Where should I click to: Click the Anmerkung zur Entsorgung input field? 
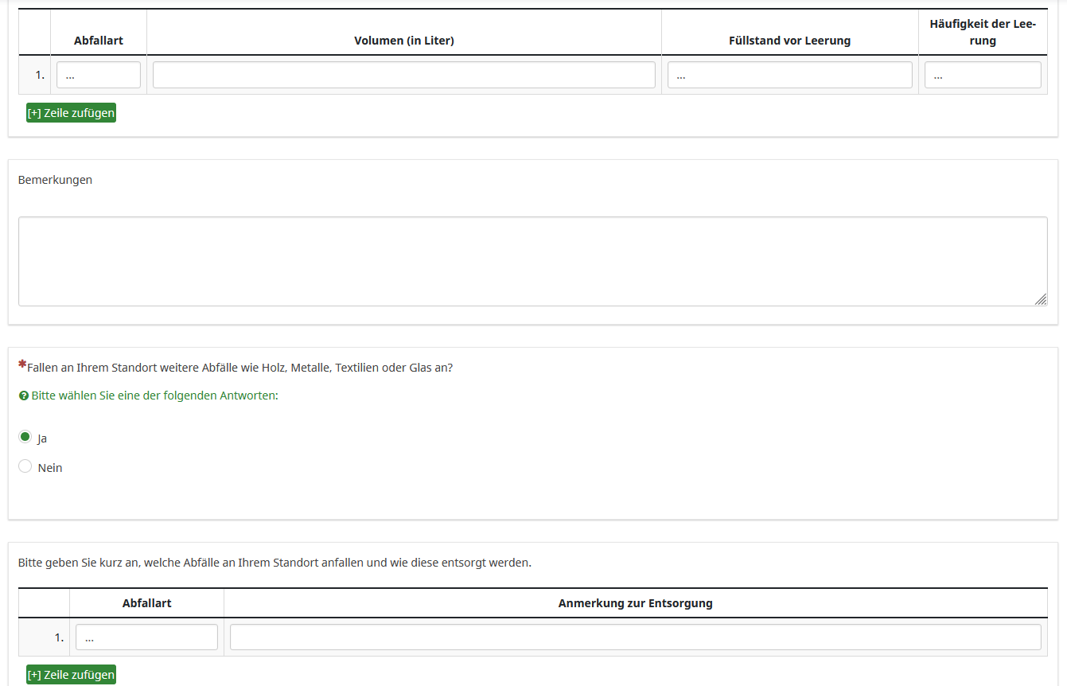coord(635,637)
